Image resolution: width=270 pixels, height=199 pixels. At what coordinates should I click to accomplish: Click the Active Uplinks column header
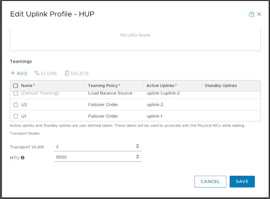click(162, 86)
